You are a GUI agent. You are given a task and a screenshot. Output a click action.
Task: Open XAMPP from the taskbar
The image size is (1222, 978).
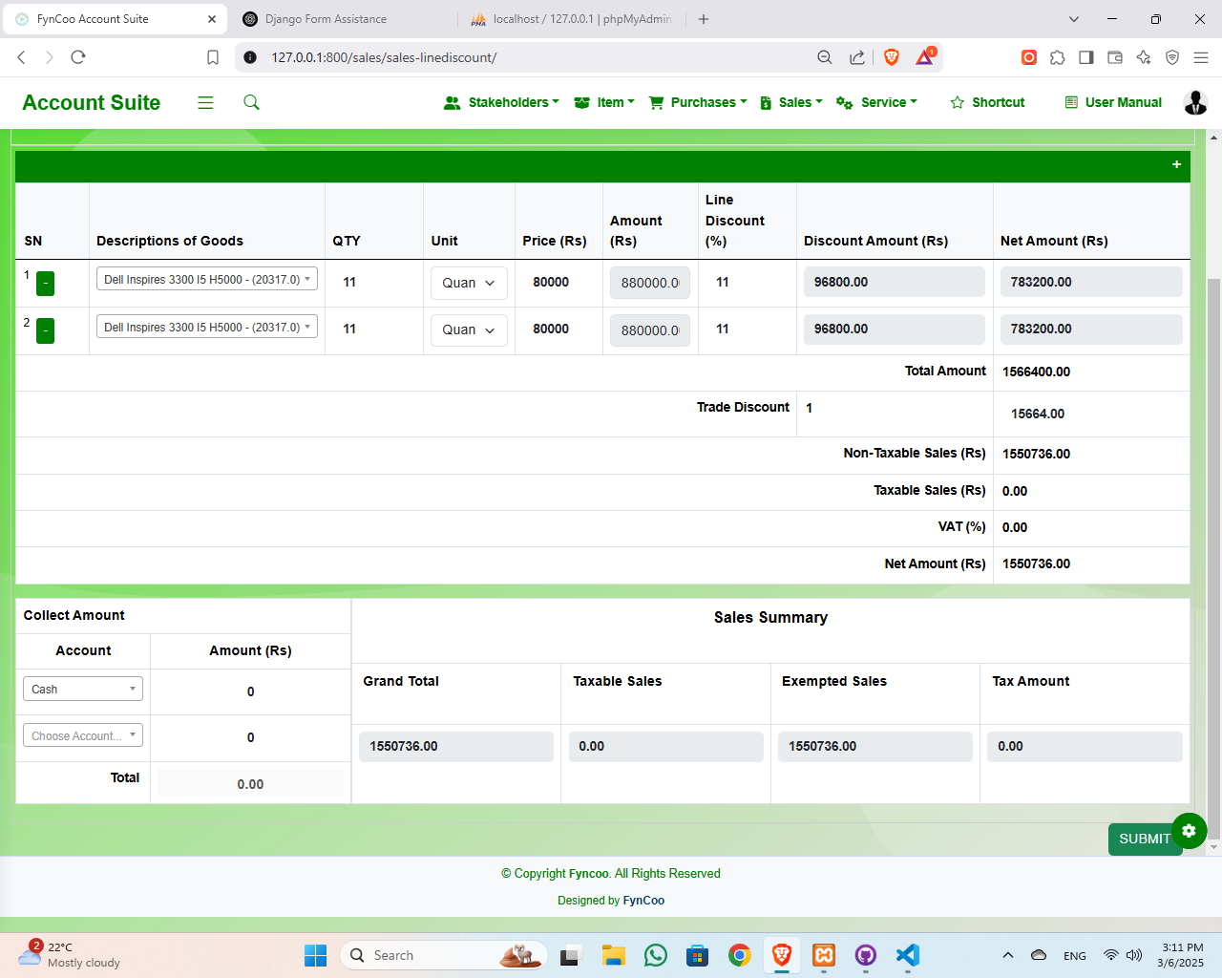pyautogui.click(x=824, y=955)
